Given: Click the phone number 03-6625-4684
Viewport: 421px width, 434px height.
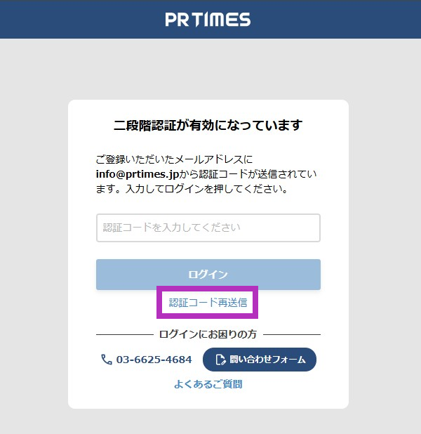Looking at the screenshot, I should pyautogui.click(x=154, y=360).
